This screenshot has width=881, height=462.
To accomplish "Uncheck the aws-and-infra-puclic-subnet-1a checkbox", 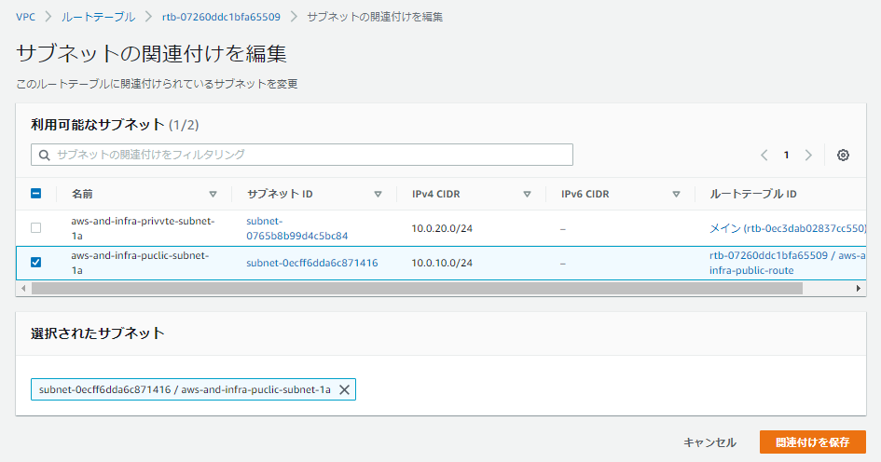I will [36, 263].
